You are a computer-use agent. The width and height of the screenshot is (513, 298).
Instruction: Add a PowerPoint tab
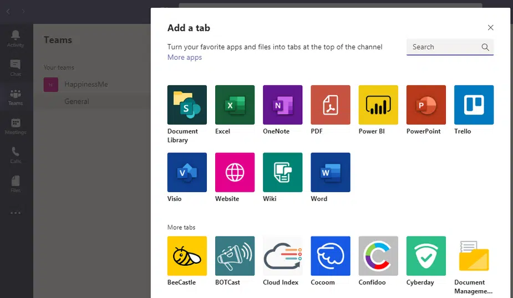coord(426,105)
